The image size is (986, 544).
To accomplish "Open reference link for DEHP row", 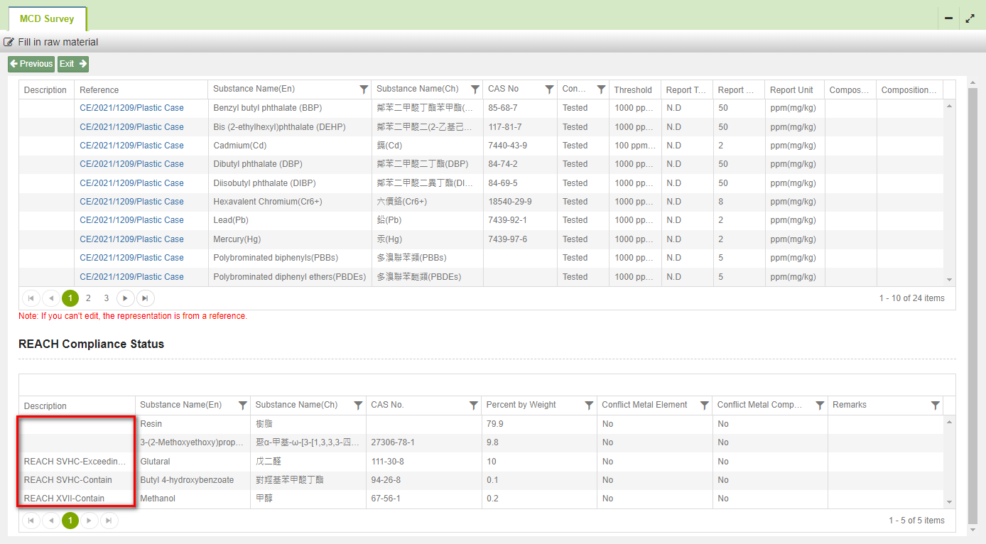I will click(x=131, y=127).
